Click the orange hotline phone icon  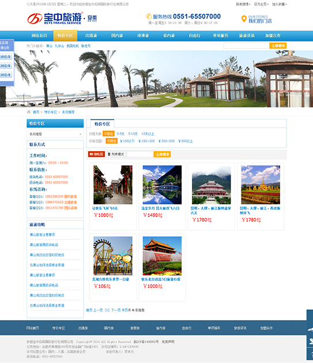149,16
